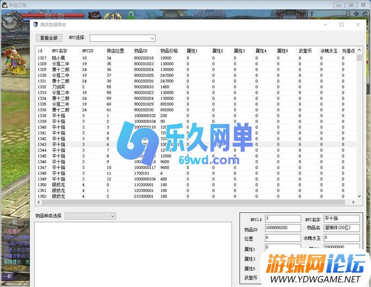Click the red health bar 253 / 253

click(53, 15)
